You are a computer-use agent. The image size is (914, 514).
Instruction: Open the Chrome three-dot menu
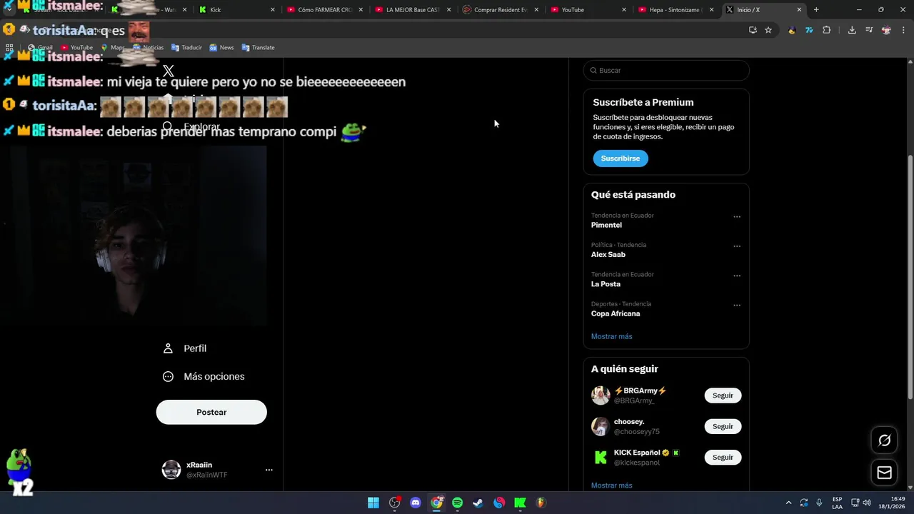coord(903,30)
